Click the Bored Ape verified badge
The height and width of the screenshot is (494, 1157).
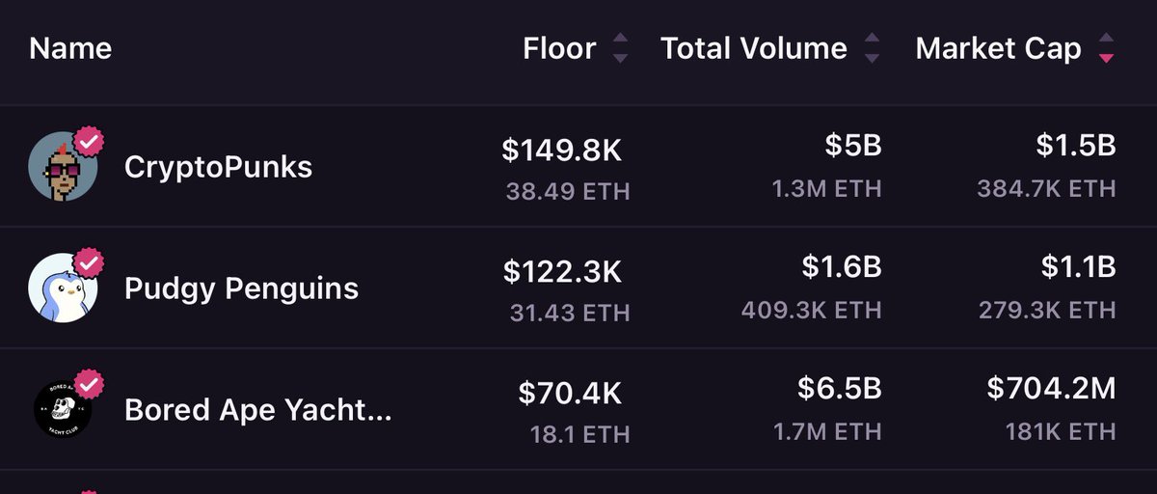[x=90, y=384]
